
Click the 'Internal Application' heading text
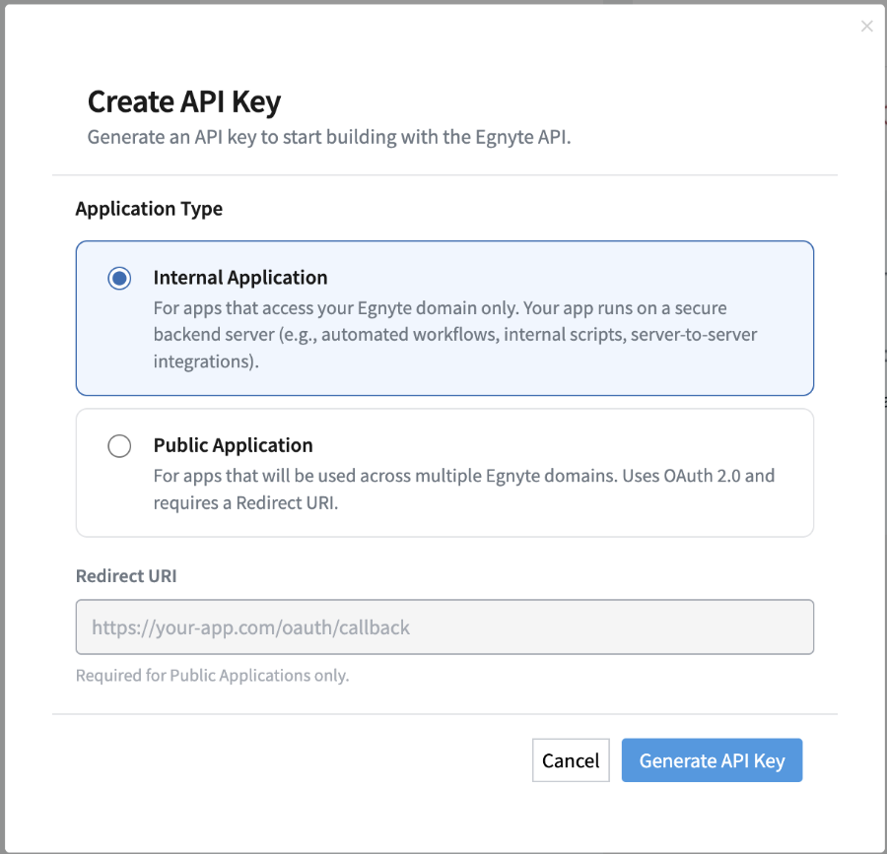click(240, 278)
